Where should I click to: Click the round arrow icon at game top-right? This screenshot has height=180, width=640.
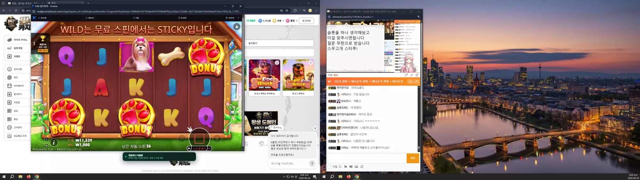[x=236, y=27]
